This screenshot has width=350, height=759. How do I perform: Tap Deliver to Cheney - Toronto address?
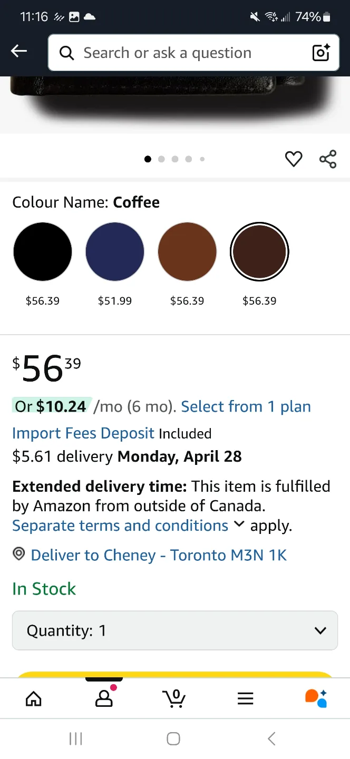[x=159, y=555]
